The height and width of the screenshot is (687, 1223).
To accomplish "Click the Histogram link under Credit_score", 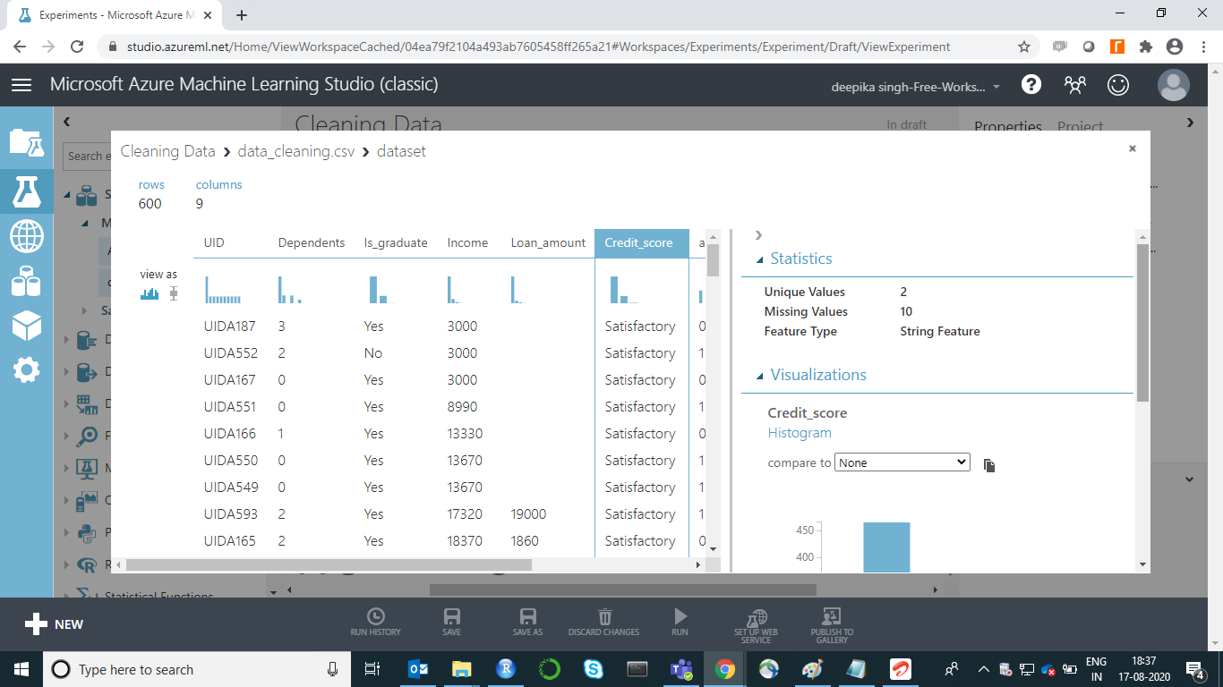I will pyautogui.click(x=800, y=433).
